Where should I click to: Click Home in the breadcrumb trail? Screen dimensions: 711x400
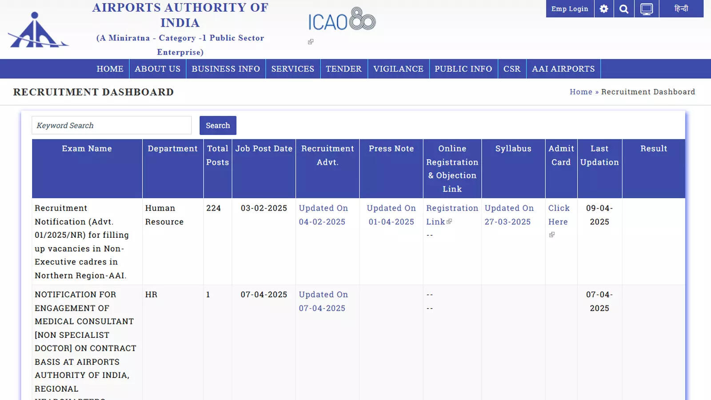pyautogui.click(x=581, y=92)
